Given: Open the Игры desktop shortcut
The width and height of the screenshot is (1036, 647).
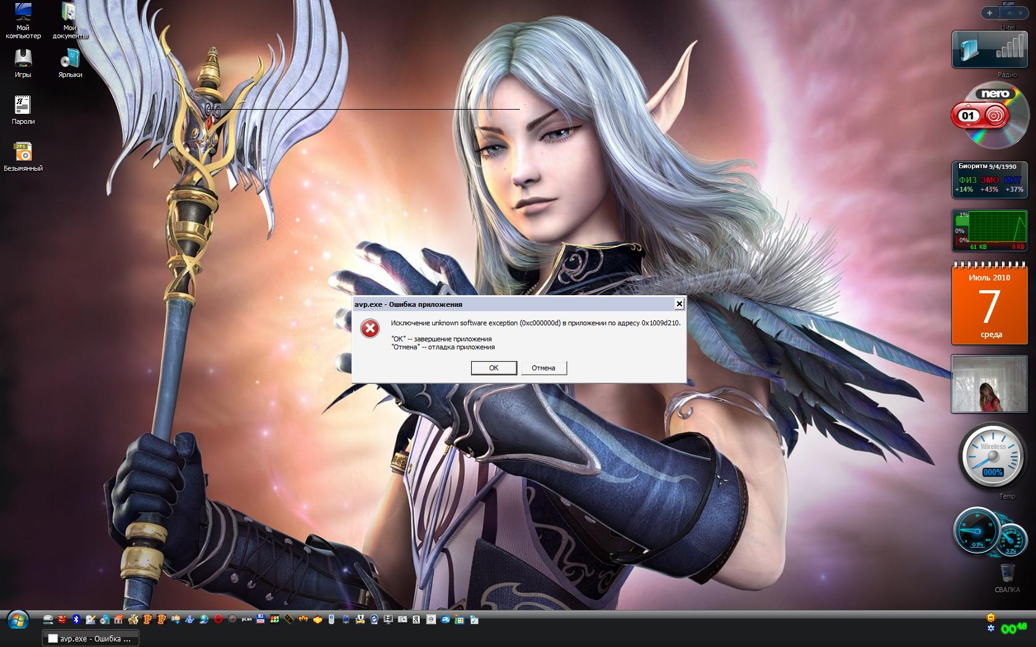Looking at the screenshot, I should click(x=23, y=63).
